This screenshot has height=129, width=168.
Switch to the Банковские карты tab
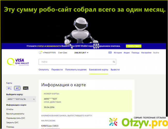[x=98, y=70]
